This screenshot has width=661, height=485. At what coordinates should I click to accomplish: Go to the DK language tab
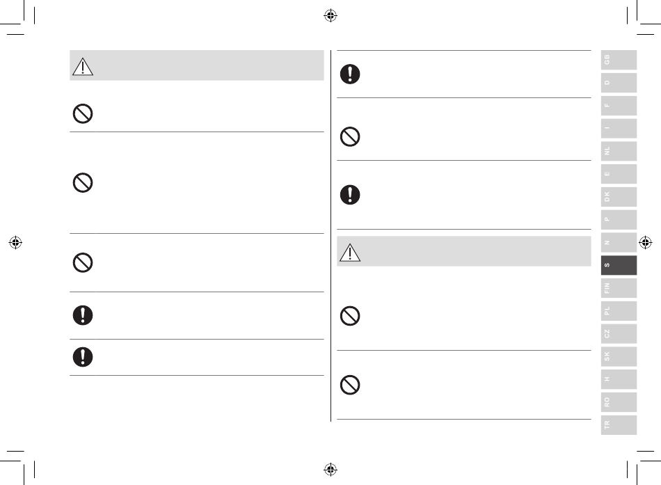click(619, 196)
